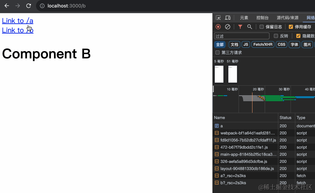Toggle the device toolbar icon
The width and height of the screenshot is (315, 193).
228,18
